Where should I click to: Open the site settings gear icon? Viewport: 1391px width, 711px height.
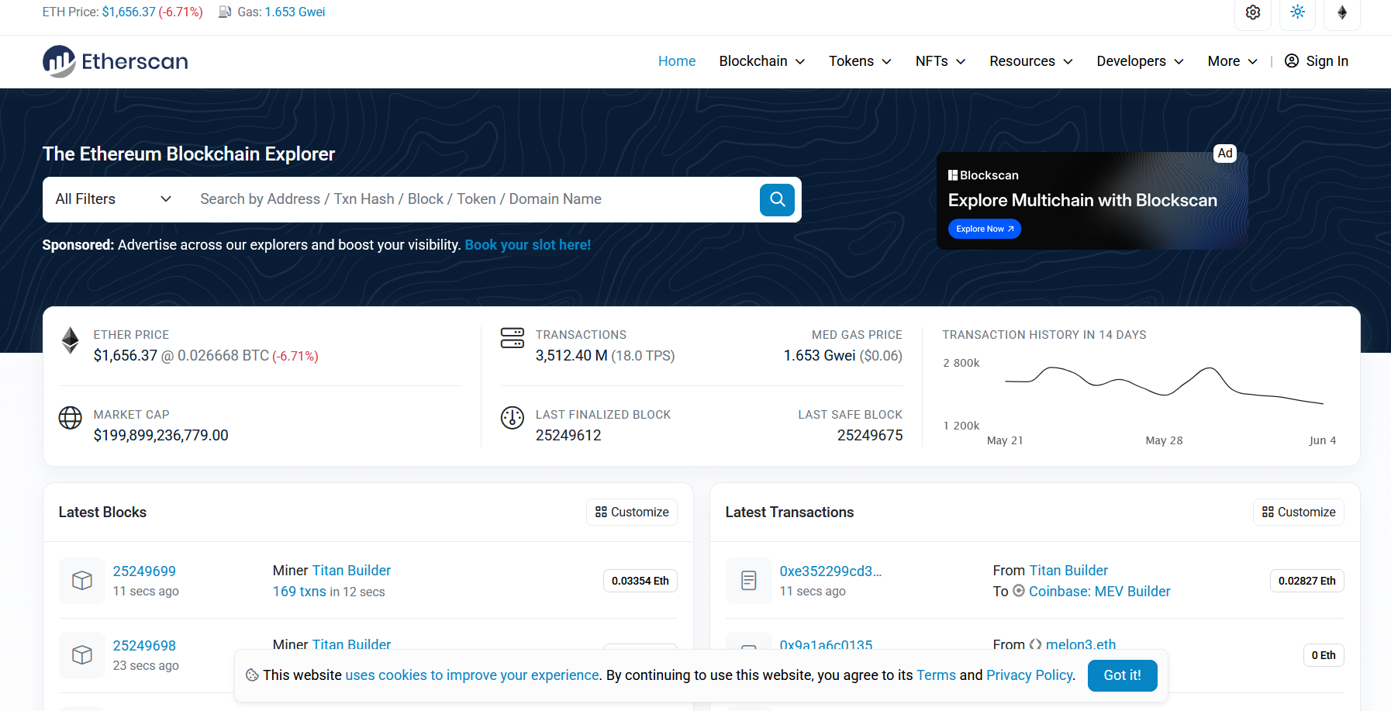click(x=1253, y=12)
